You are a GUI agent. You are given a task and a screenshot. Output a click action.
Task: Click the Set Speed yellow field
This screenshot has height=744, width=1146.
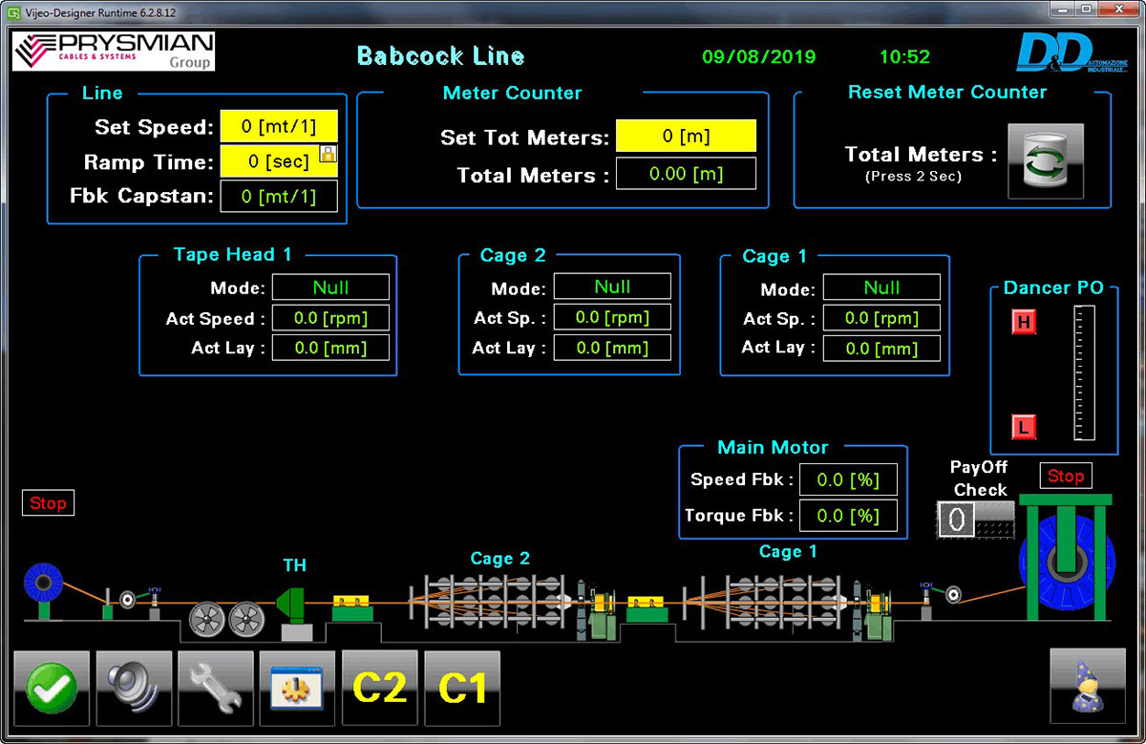click(279, 126)
